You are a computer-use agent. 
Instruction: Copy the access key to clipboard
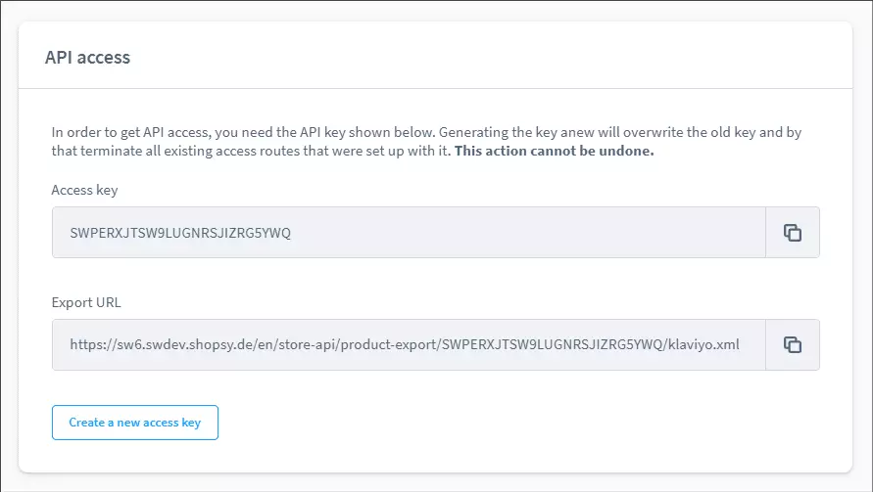792,233
